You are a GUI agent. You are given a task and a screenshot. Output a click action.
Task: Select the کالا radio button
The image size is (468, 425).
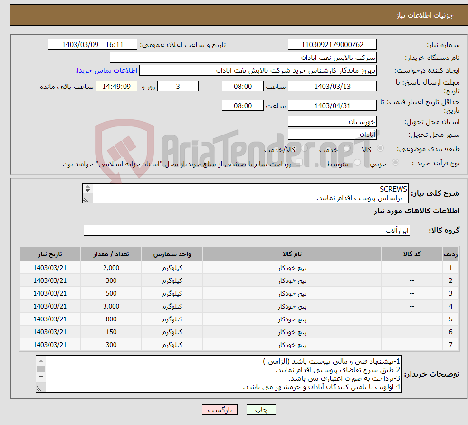[380, 148]
